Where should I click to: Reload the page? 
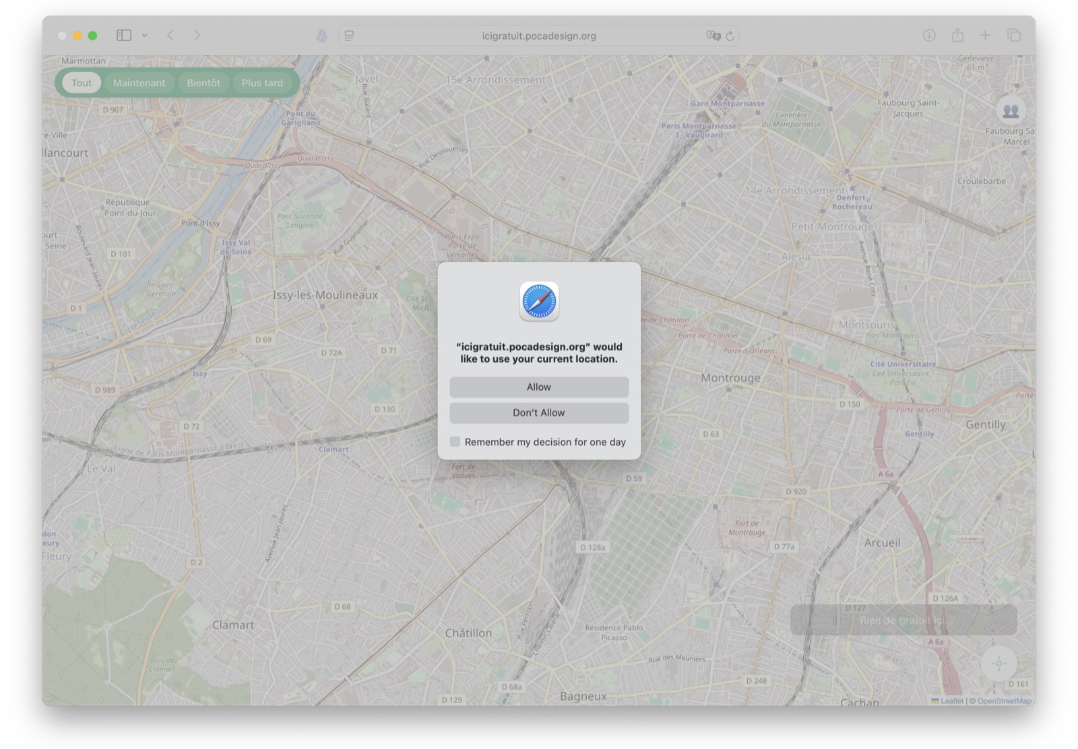(730, 36)
